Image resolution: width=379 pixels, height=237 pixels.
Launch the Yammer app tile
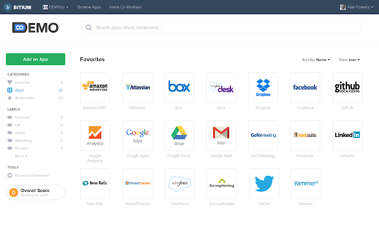click(x=306, y=184)
